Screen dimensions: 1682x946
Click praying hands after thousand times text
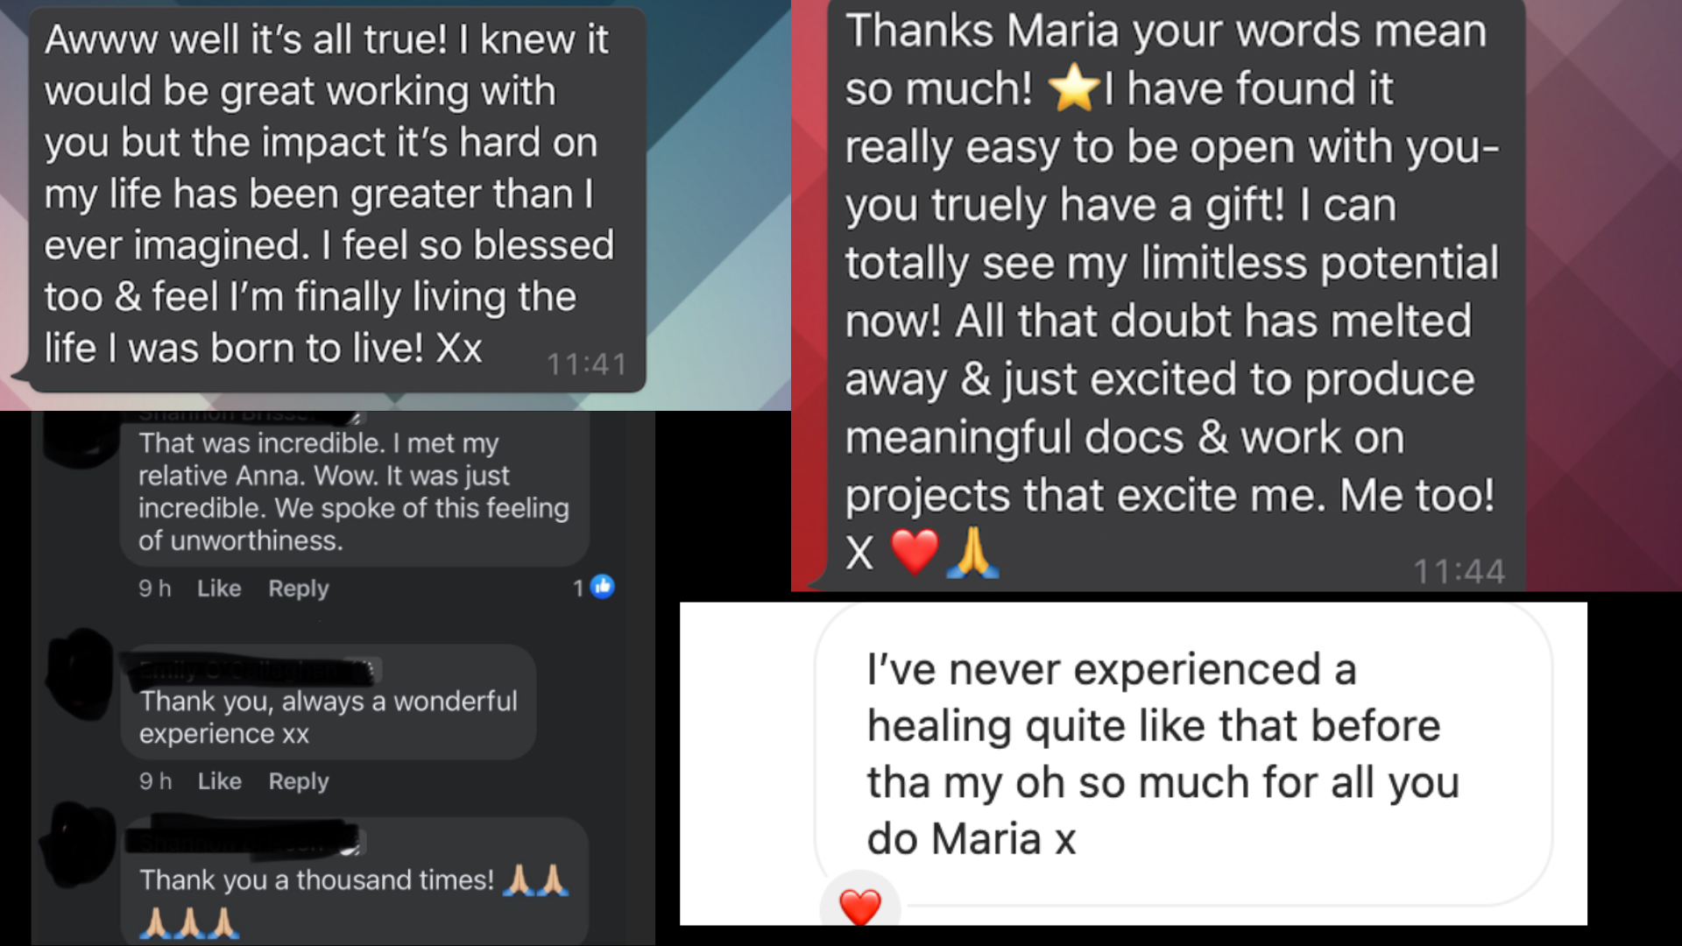tap(535, 879)
